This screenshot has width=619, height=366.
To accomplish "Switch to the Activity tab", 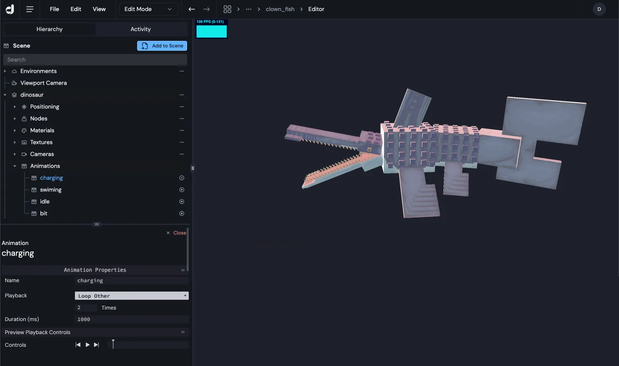I will [140, 29].
